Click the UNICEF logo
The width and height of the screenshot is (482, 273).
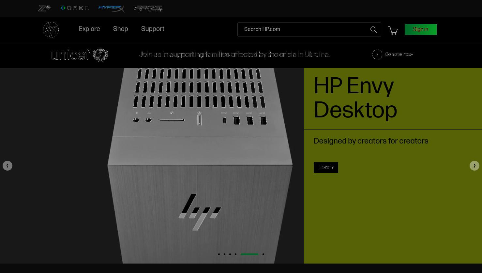coord(80,55)
